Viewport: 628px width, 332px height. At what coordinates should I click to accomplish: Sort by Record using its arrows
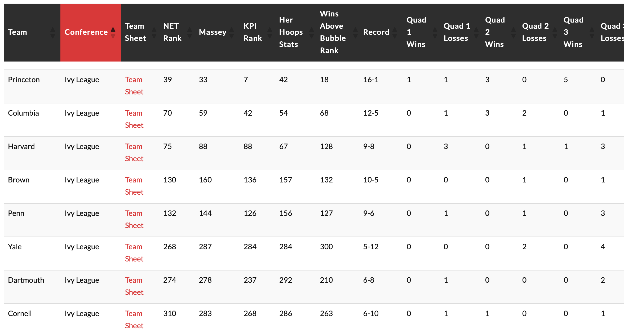395,32
